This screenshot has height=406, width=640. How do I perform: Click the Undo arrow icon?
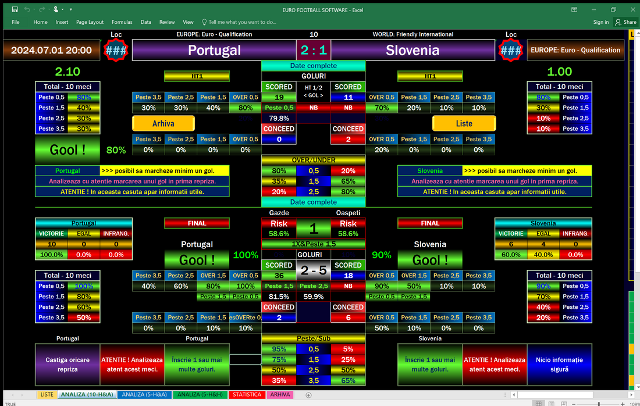tap(27, 9)
